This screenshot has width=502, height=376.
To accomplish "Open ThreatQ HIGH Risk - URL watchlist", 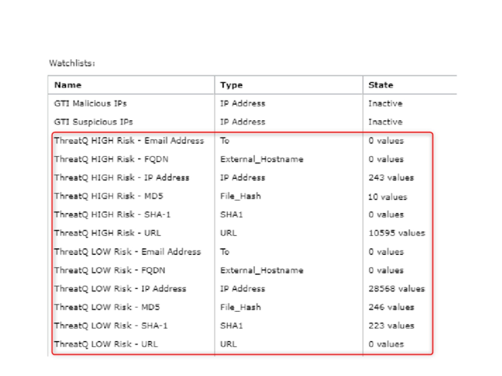I will pyautogui.click(x=107, y=233).
